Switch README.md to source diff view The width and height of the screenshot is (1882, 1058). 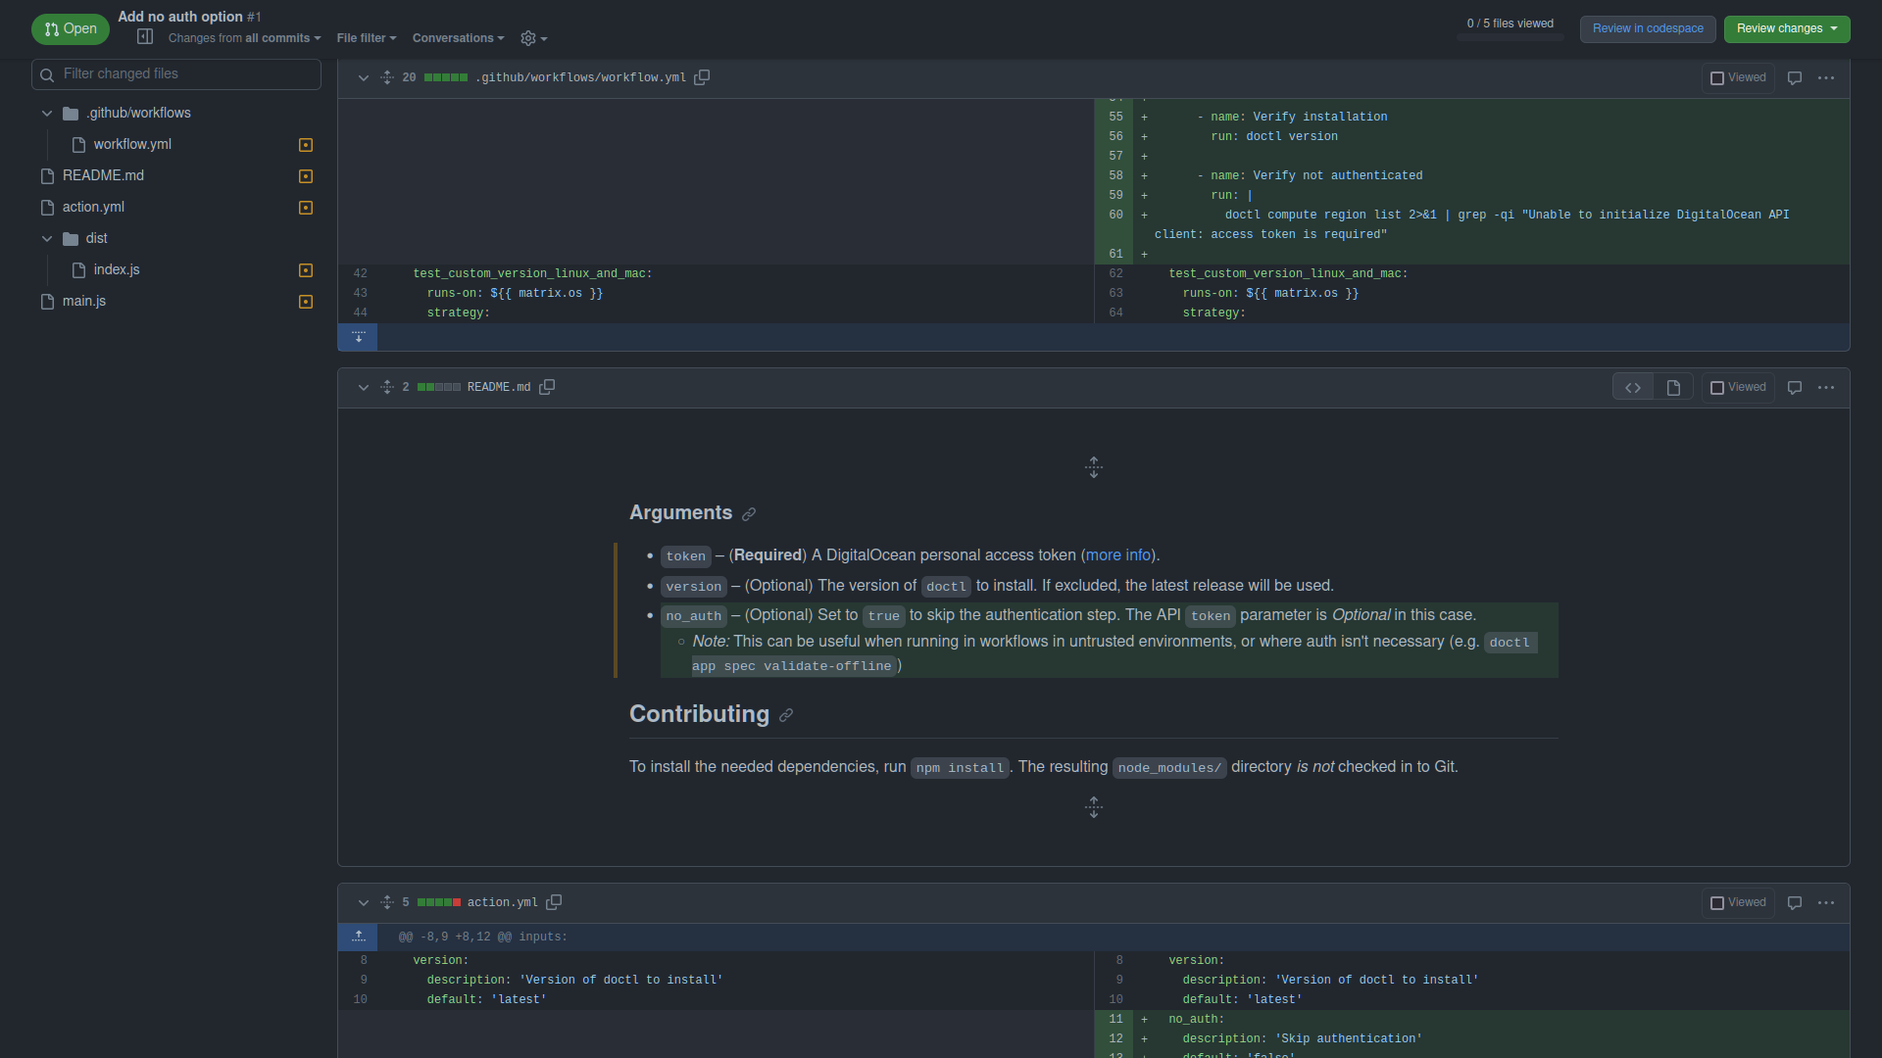[x=1633, y=388]
